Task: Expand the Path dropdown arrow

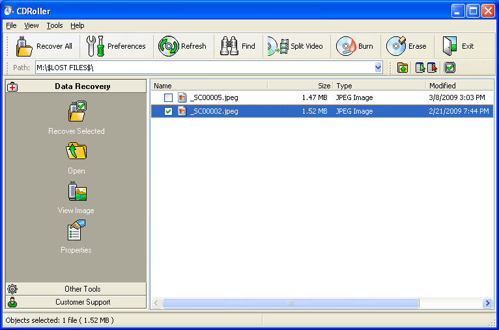Action: click(x=378, y=68)
